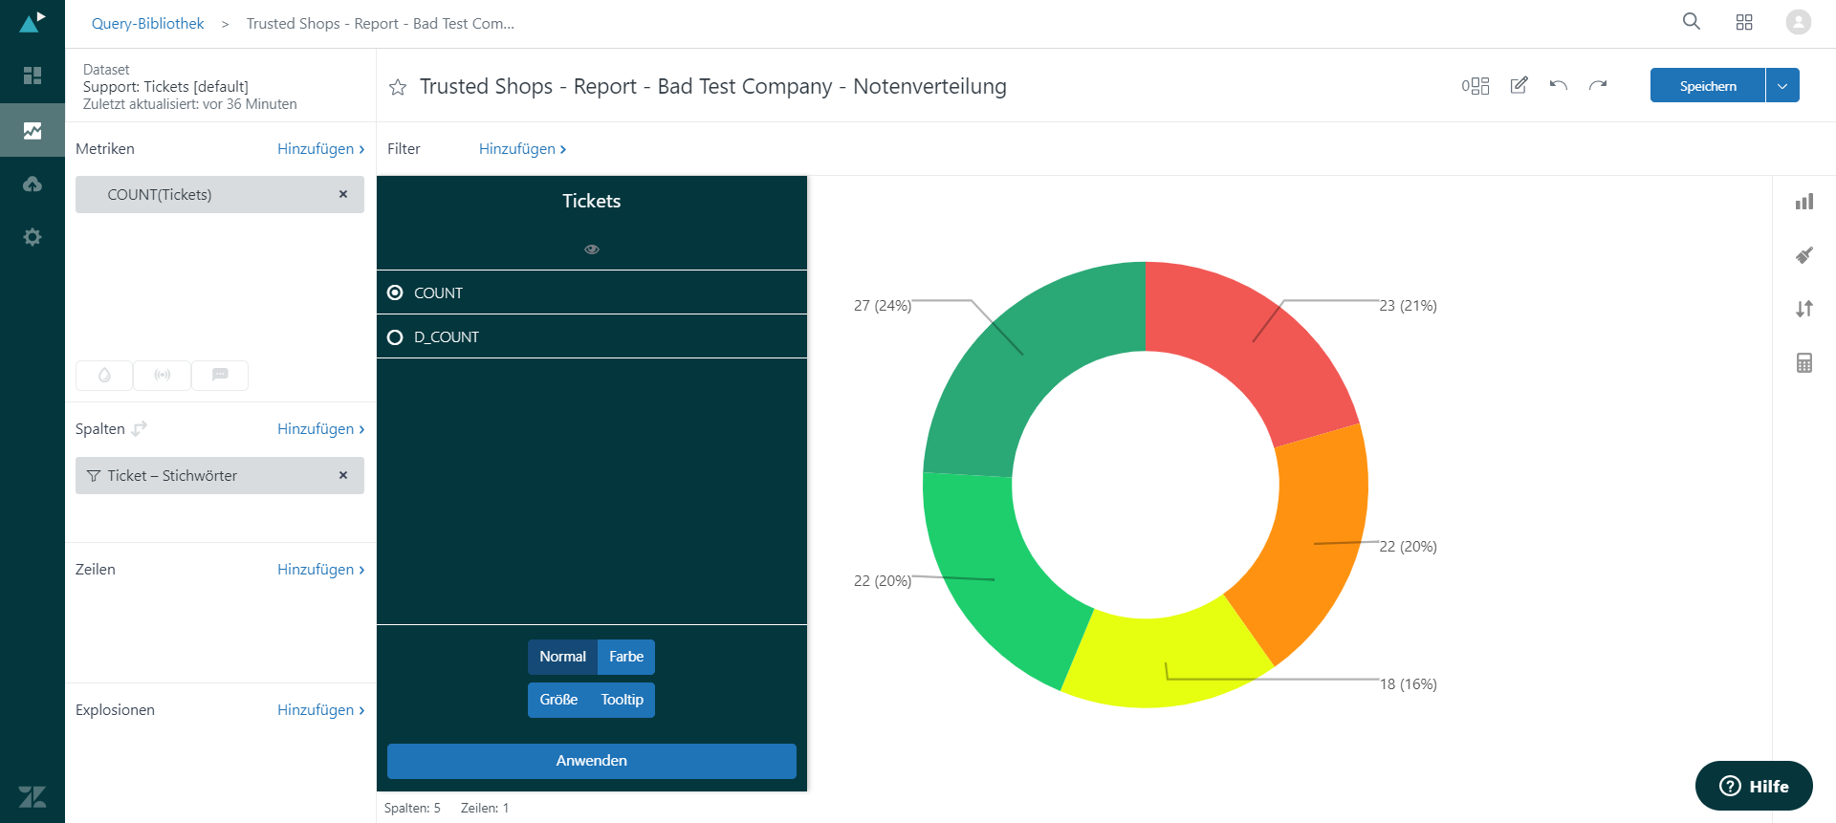This screenshot has height=823, width=1836.
Task: Expand Hinzufügen for Spalten
Action: click(x=320, y=429)
